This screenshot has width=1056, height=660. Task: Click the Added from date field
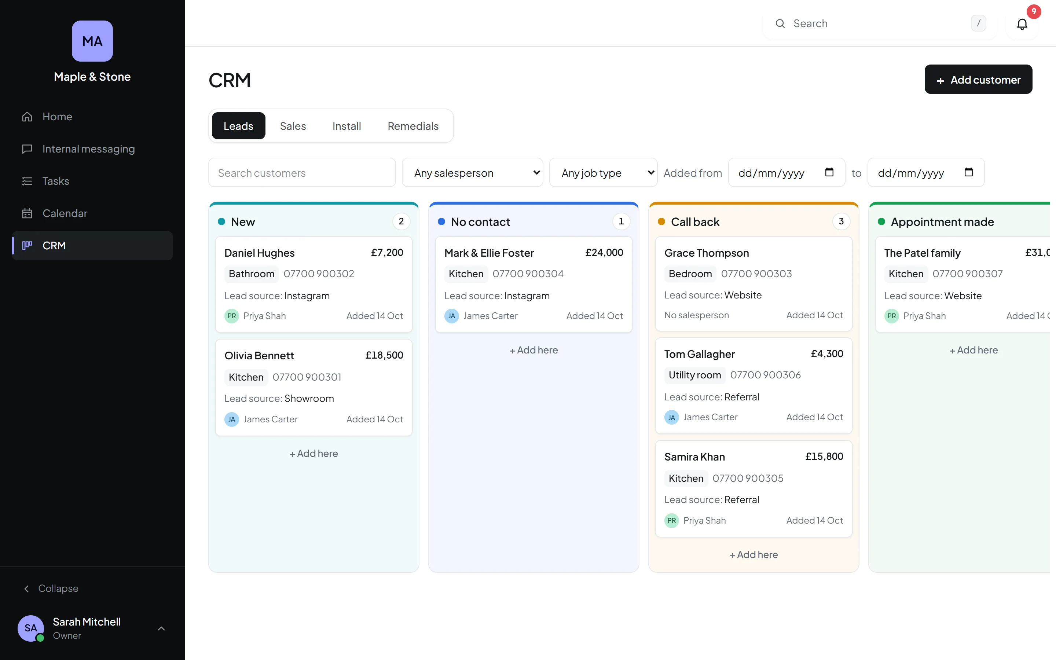(x=787, y=172)
